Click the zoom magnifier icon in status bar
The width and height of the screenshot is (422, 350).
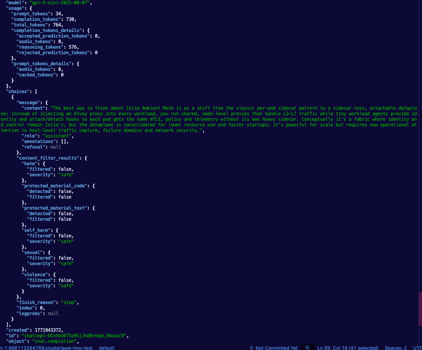(x=308, y=348)
